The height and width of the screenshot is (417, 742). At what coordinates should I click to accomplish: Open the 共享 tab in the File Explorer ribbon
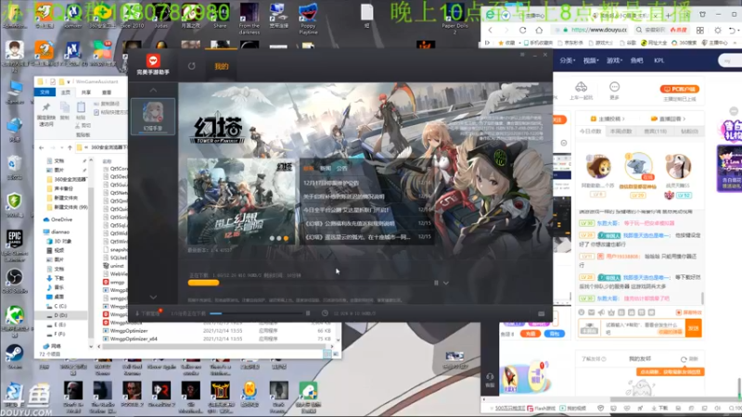tap(85, 92)
